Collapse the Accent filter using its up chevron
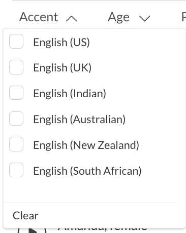 71,18
